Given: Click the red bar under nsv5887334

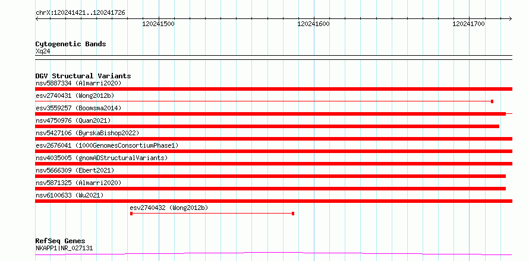Looking at the screenshot, I should [273, 89].
